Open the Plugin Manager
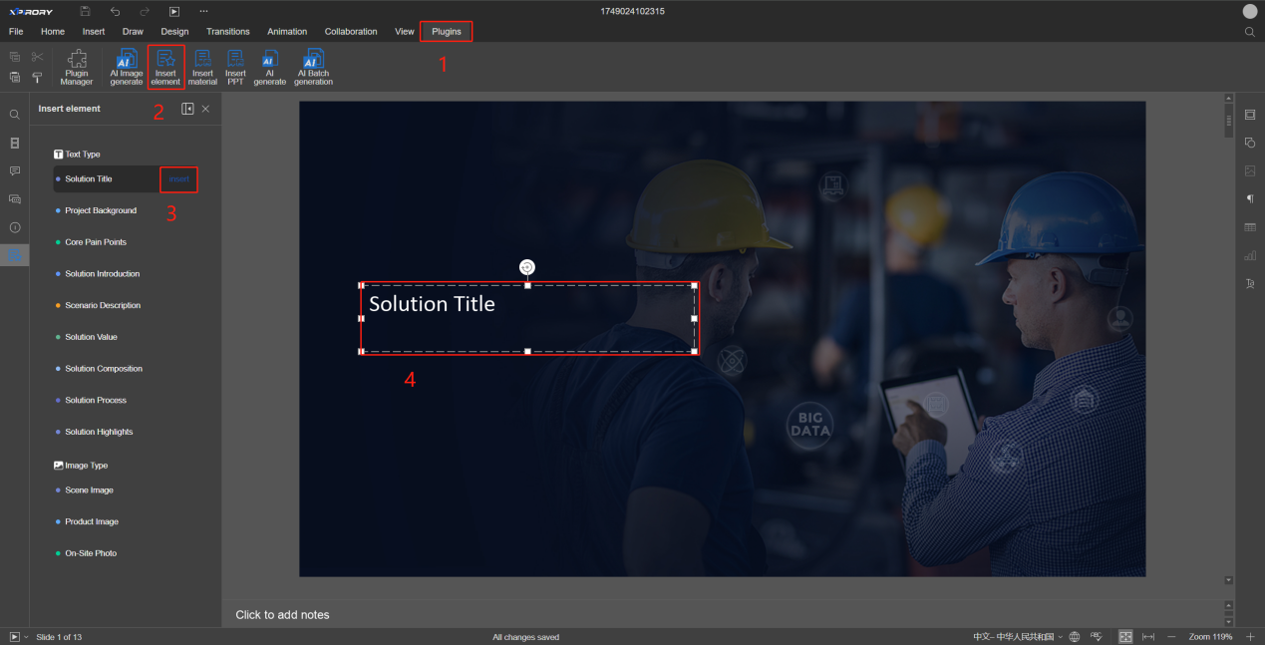The height and width of the screenshot is (645, 1265). [76, 67]
